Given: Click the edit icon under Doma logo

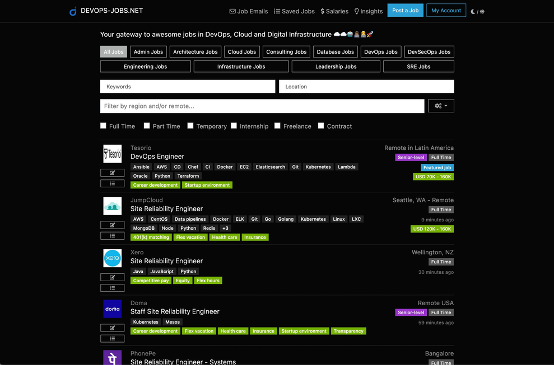Looking at the screenshot, I should (x=112, y=328).
